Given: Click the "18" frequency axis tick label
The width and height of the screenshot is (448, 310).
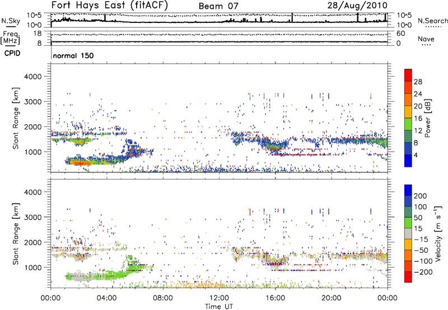Looking at the screenshot, I should [38, 34].
